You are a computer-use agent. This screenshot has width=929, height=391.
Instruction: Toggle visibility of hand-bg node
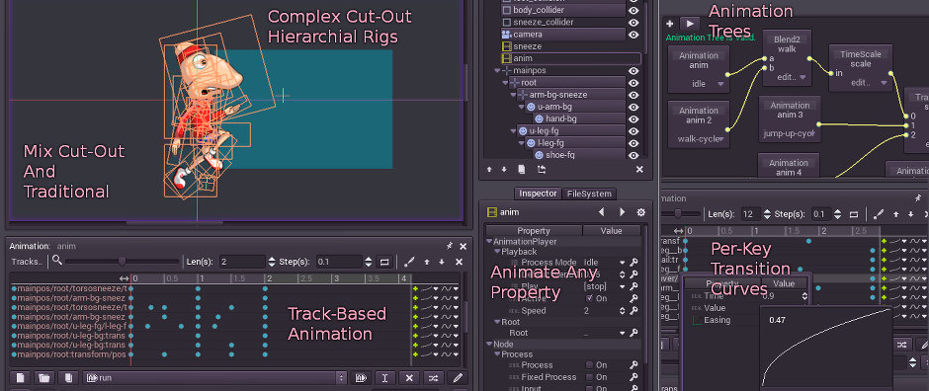tap(633, 118)
